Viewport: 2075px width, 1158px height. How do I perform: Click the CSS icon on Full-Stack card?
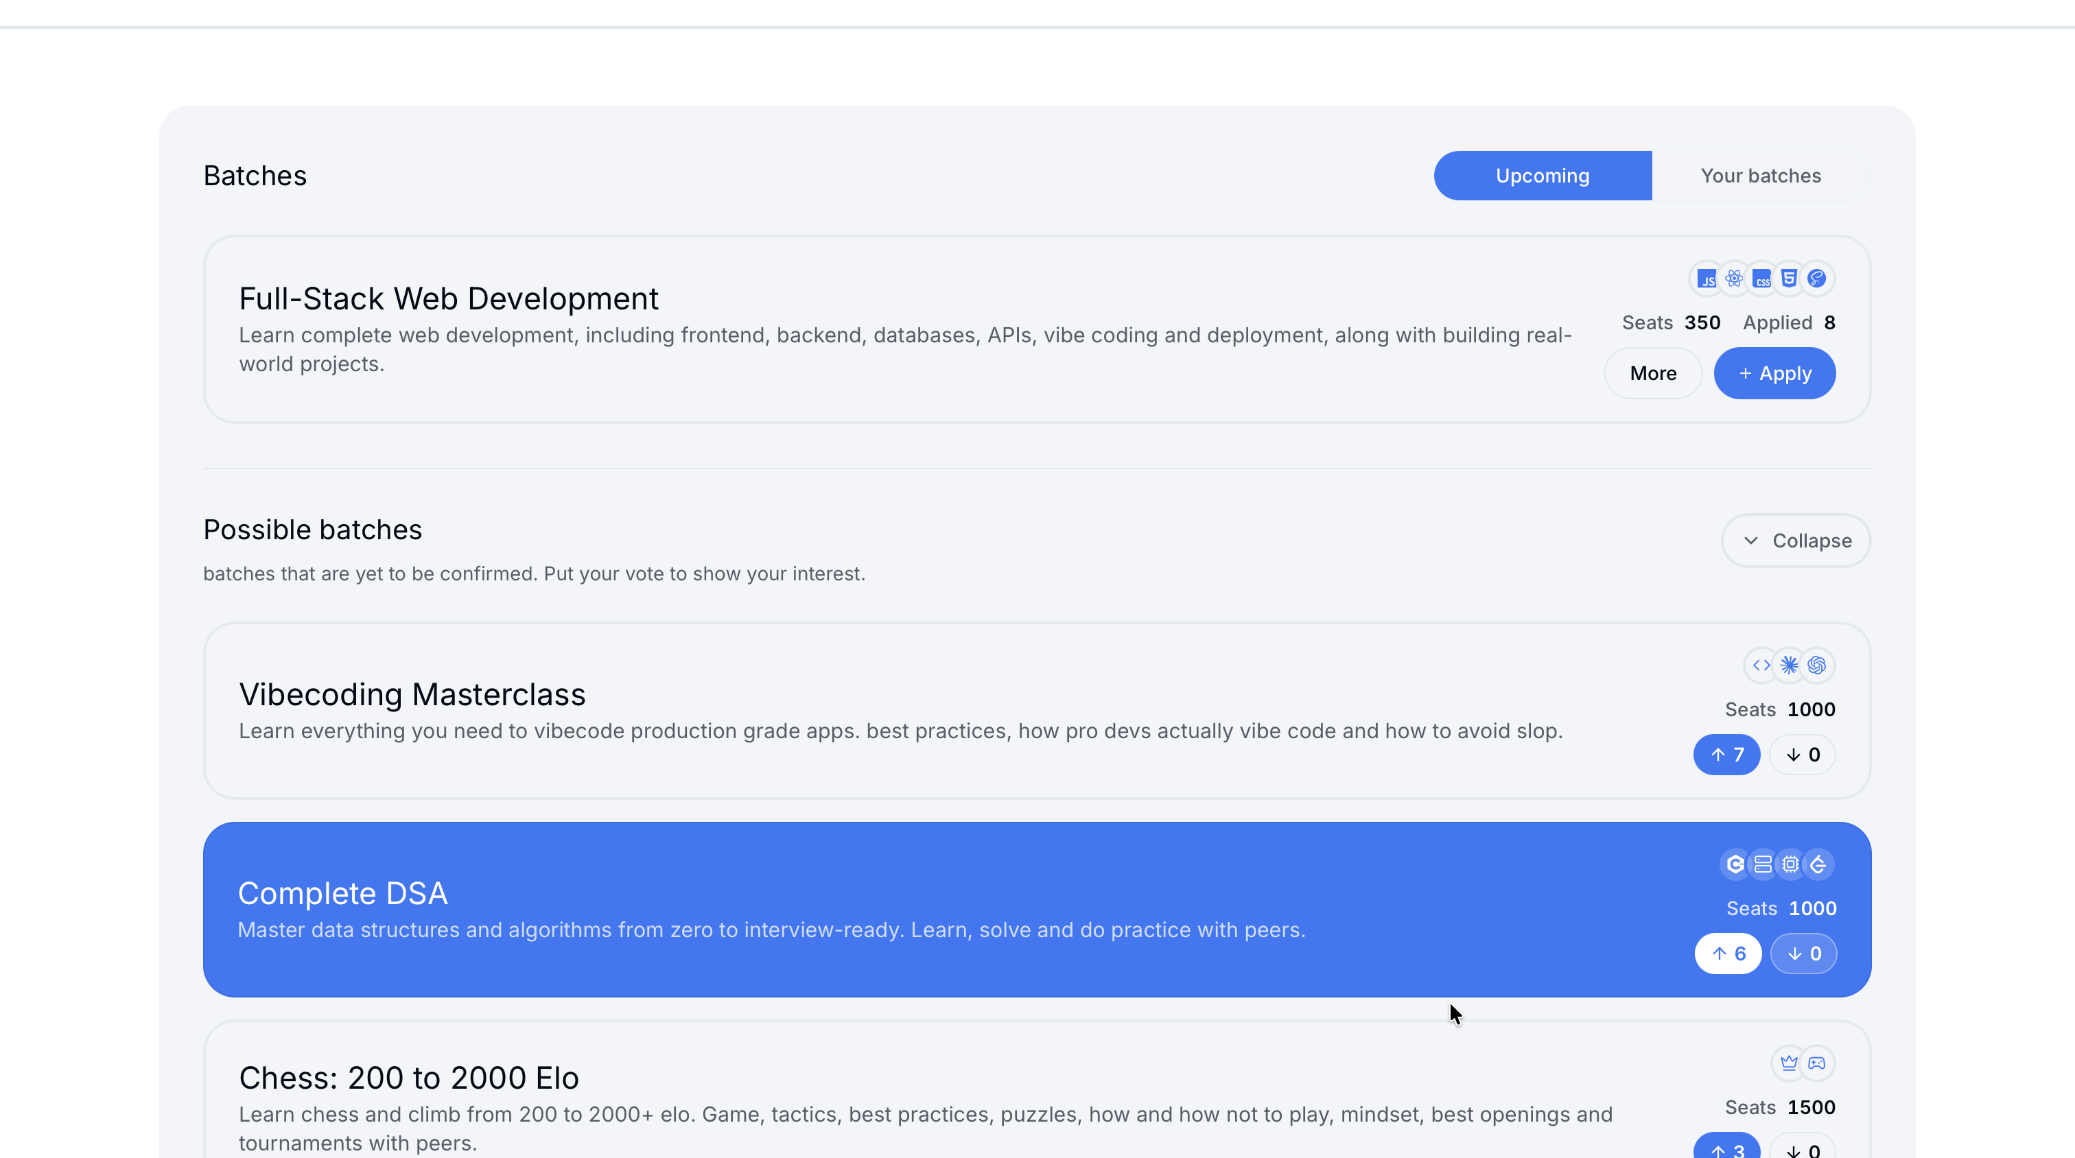coord(1761,279)
